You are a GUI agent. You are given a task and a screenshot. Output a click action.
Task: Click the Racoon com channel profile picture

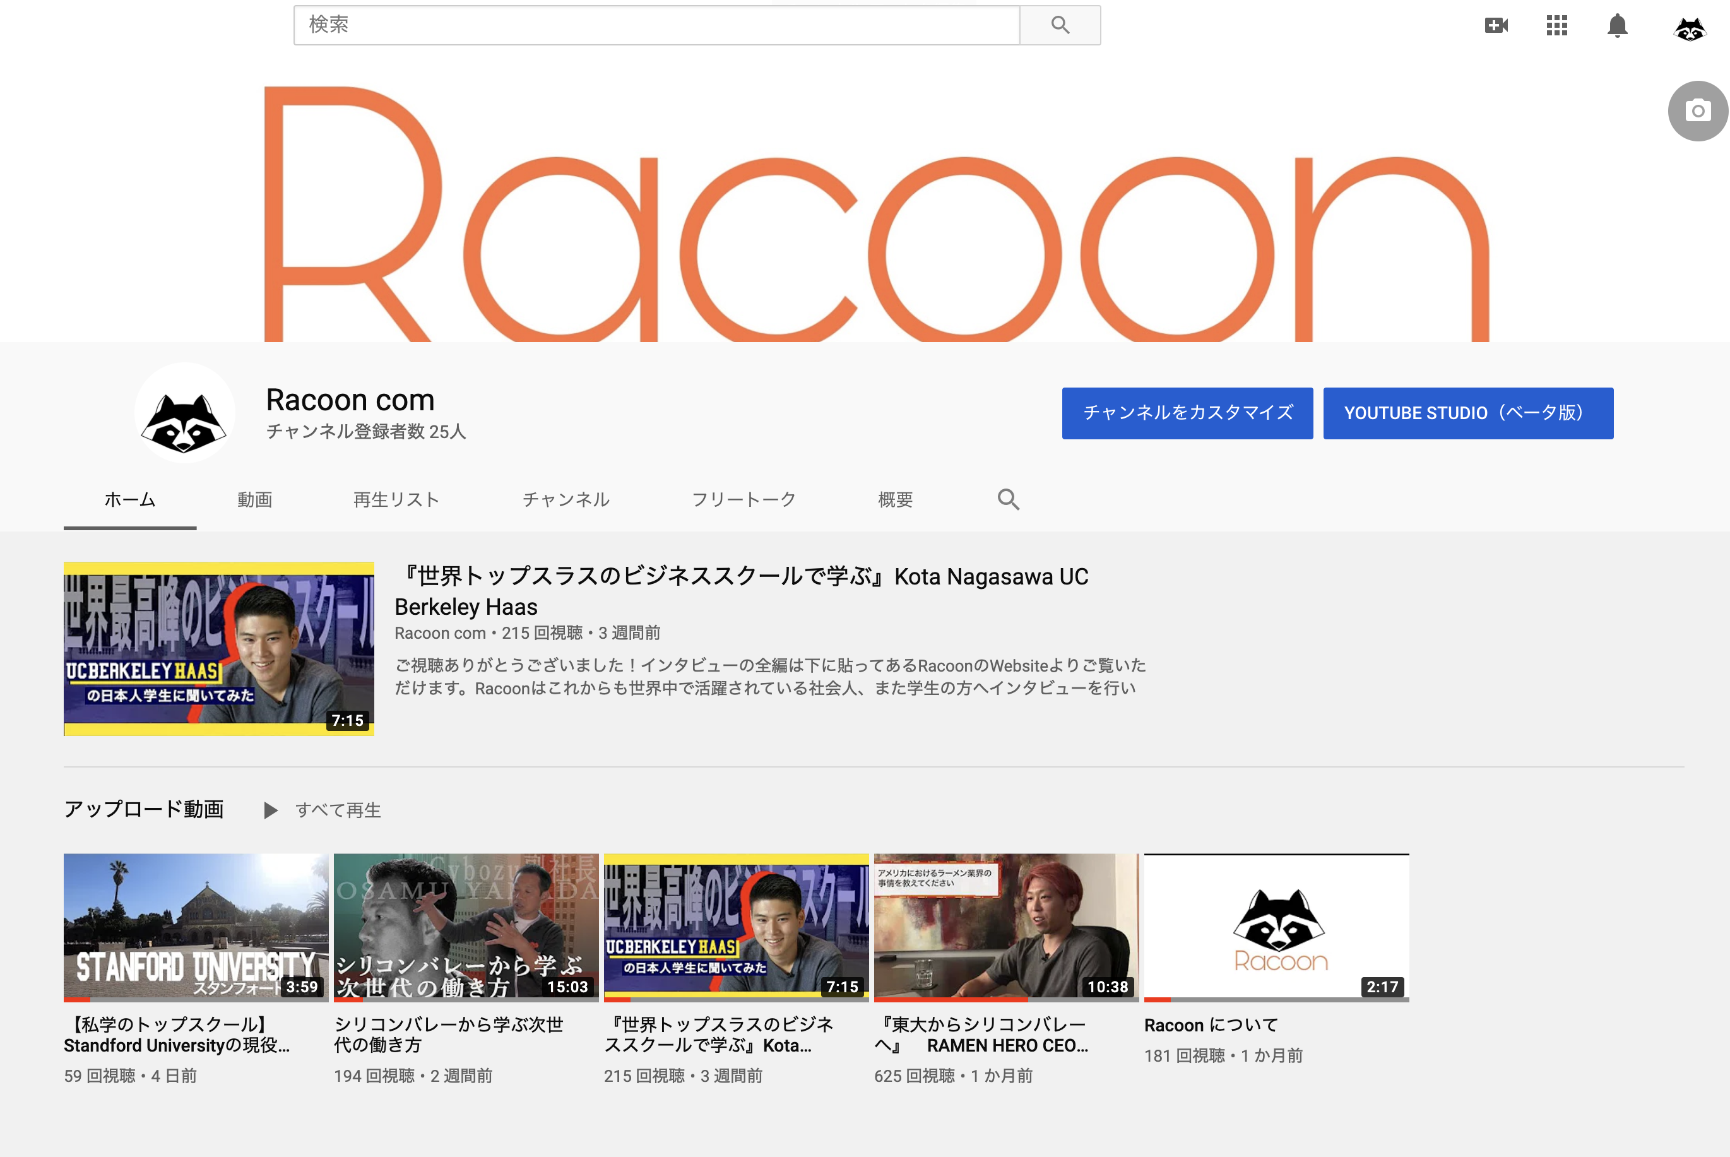click(184, 413)
